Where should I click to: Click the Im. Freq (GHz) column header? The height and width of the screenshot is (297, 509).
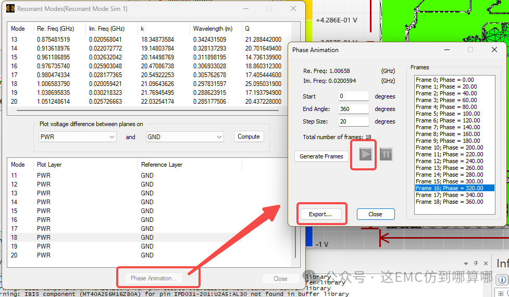tap(111, 29)
